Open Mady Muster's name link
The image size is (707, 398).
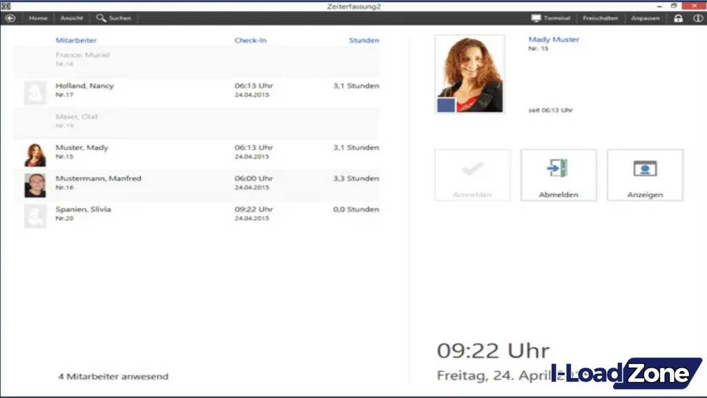(x=553, y=39)
